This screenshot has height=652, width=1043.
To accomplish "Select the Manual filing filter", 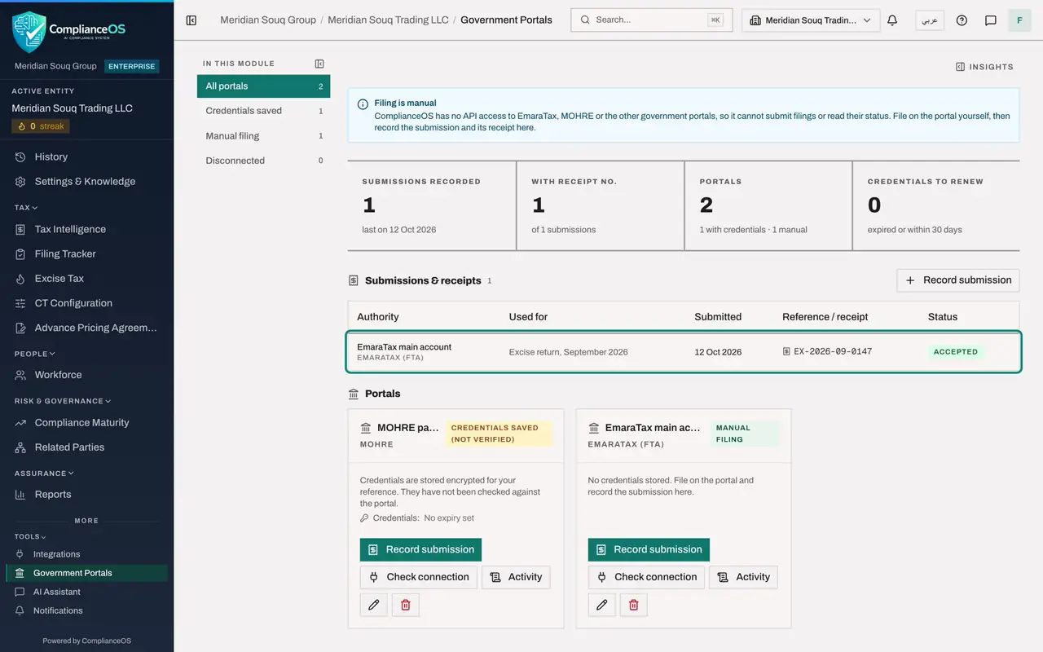I will click(x=263, y=136).
